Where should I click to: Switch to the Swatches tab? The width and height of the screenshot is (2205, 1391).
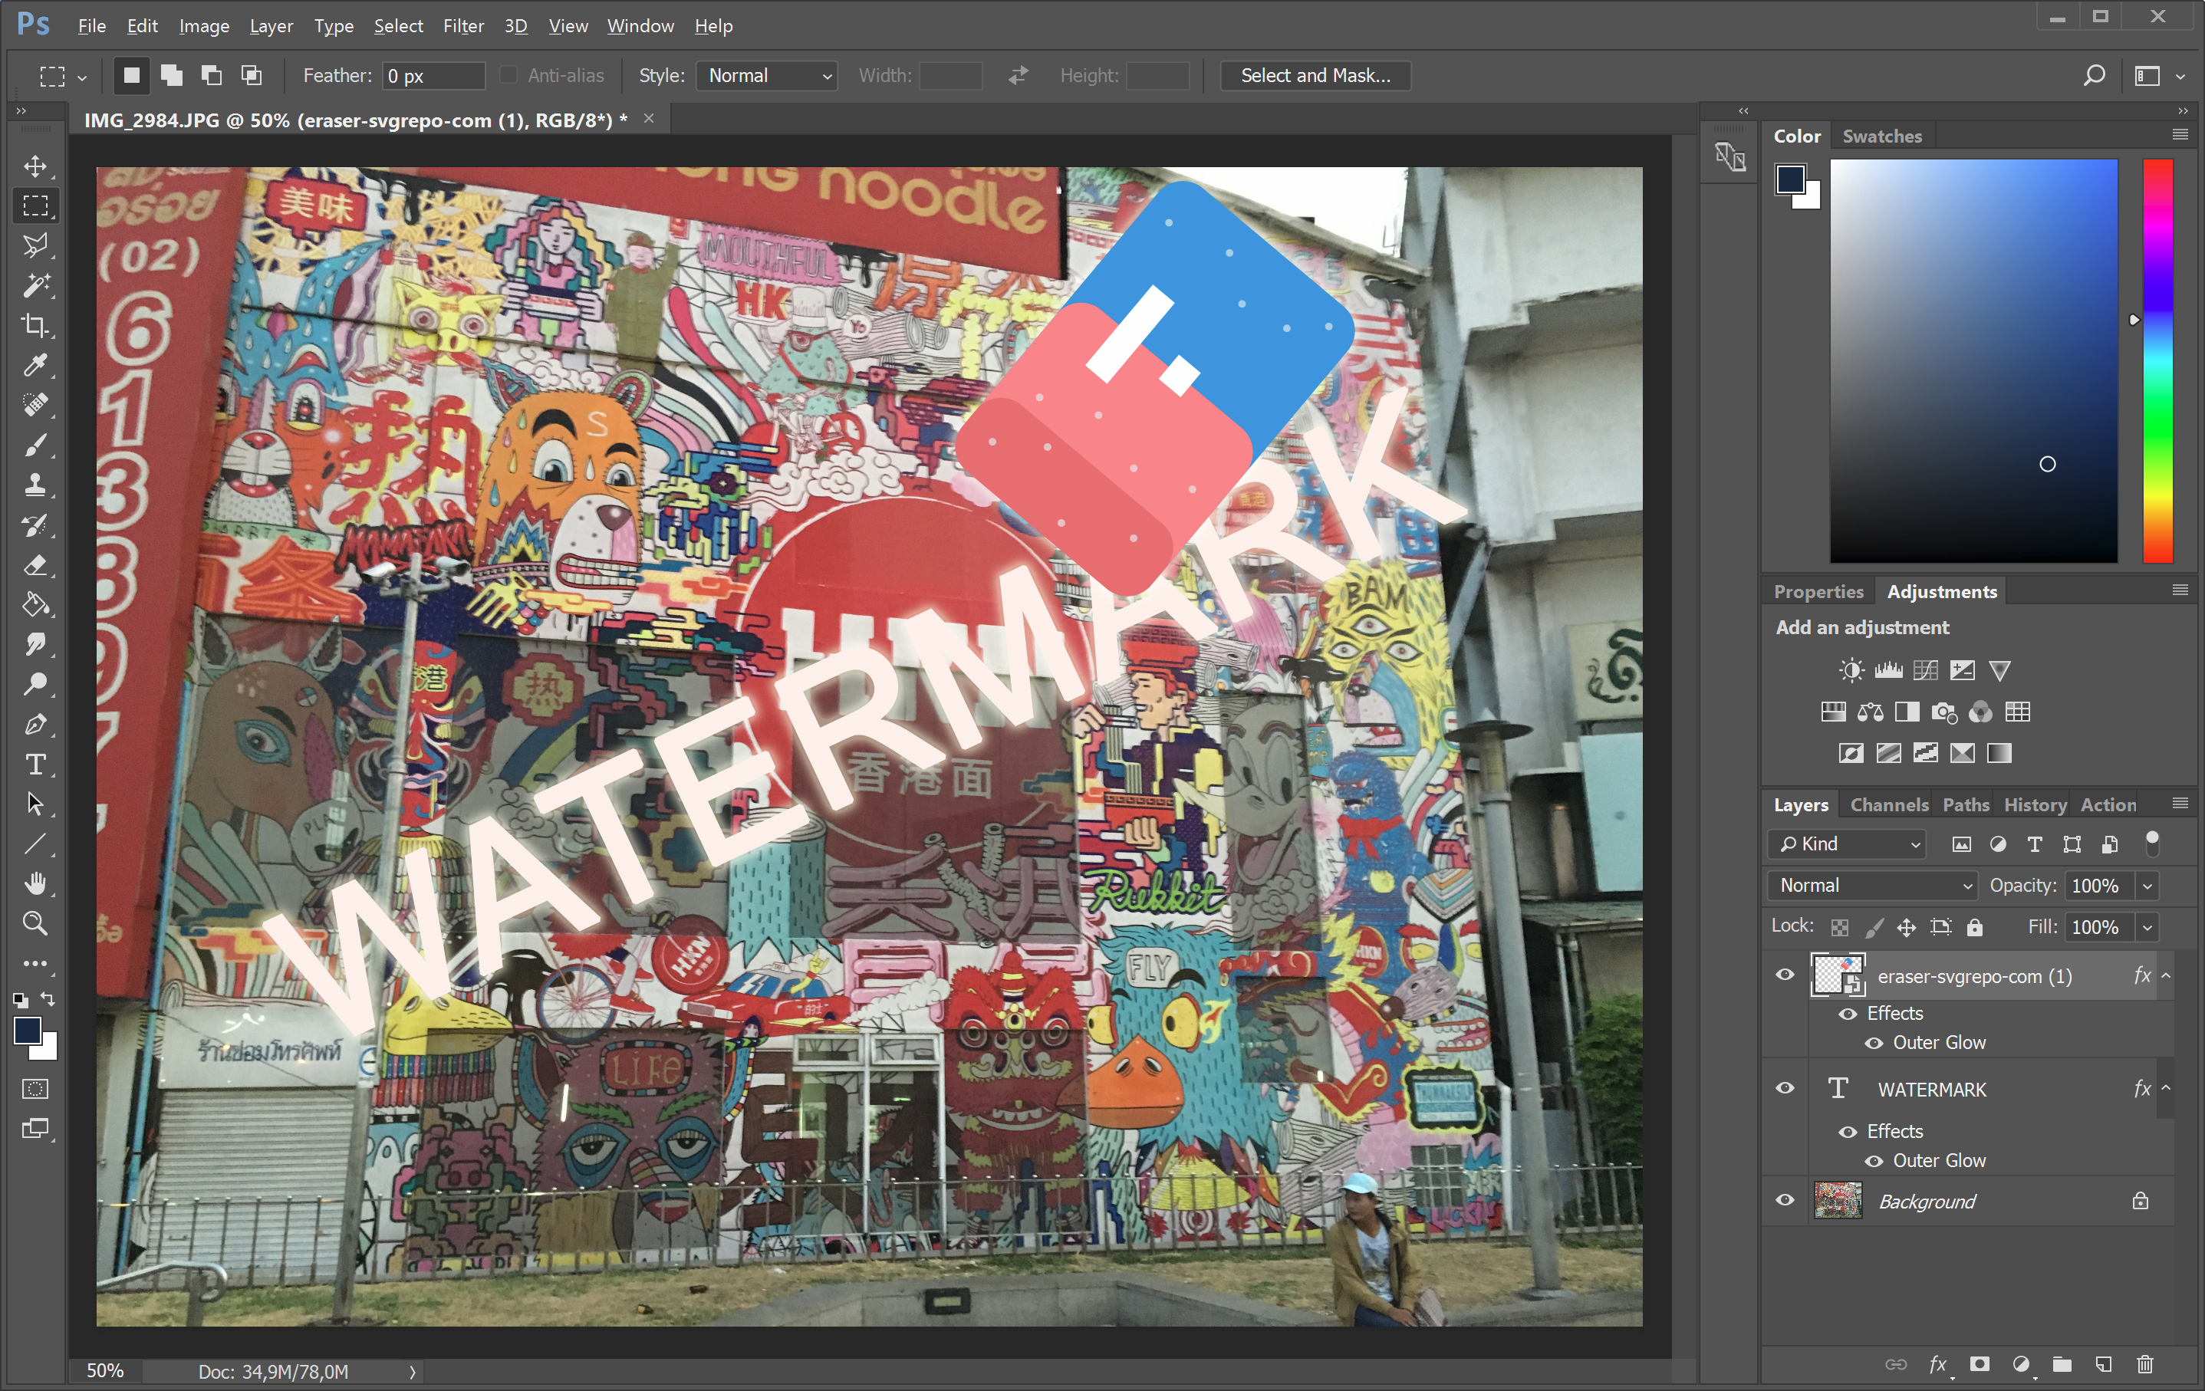[x=1882, y=136]
